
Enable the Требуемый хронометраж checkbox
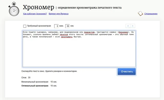click(25, 26)
